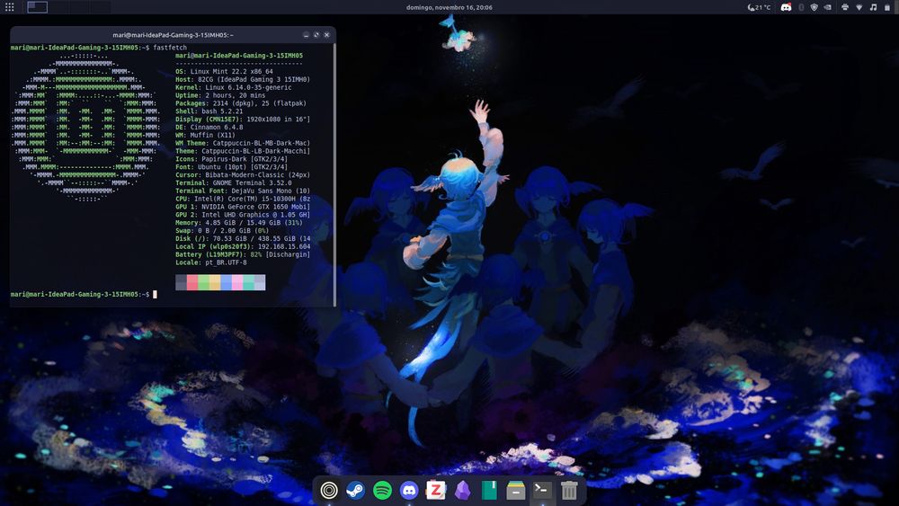Launch Steam from the dock
This screenshot has width=899, height=506.
[x=355, y=491]
